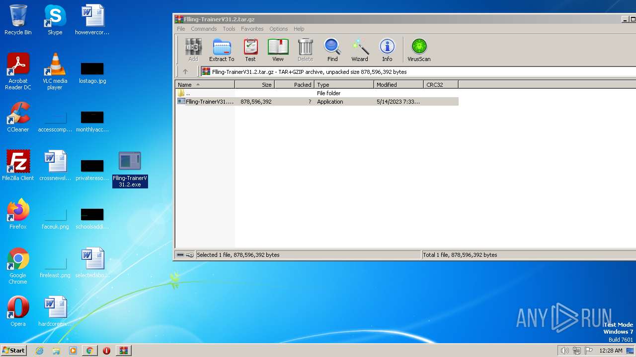Image resolution: width=636 pixels, height=357 pixels.
Task: Click the volume speaker tray icon
Action: pos(564,351)
